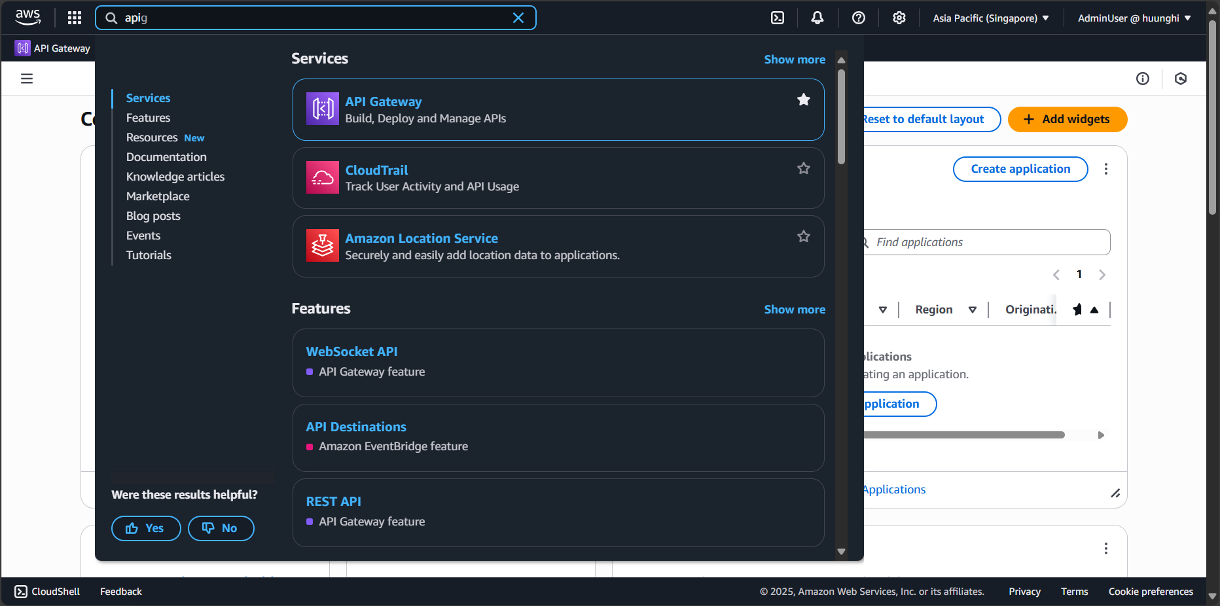
Task: Open the applications widget three-dot menu
Action: pos(1106,169)
